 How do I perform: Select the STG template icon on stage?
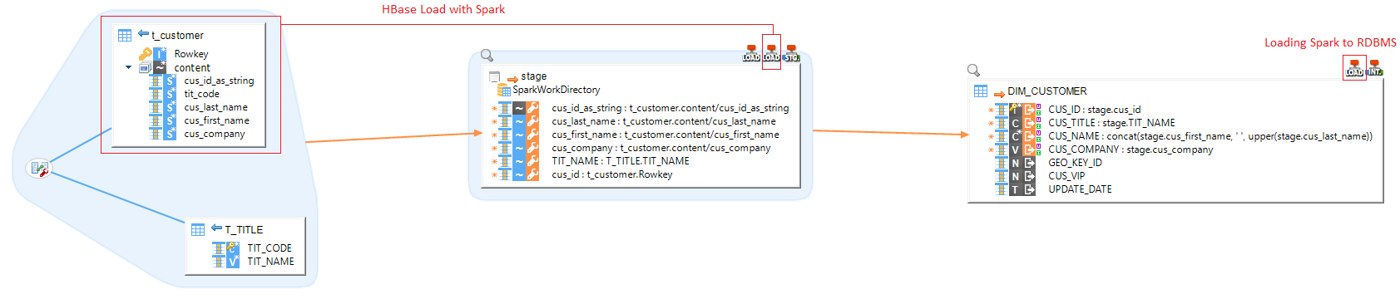tap(791, 53)
